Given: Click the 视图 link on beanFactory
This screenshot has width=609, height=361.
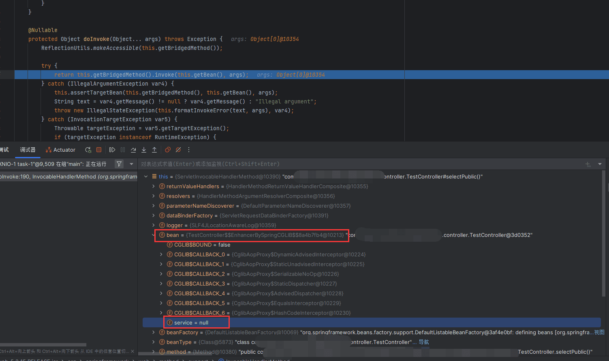Looking at the screenshot, I should pyautogui.click(x=599, y=332).
